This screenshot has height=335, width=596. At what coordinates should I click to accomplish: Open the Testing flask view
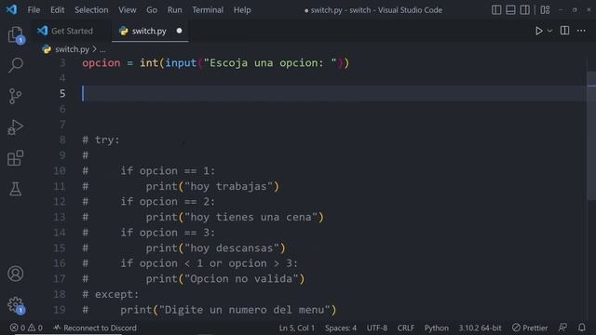tap(16, 189)
